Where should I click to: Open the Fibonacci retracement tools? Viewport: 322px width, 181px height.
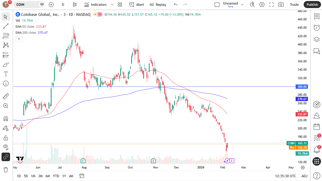pyautogui.click(x=6, y=36)
